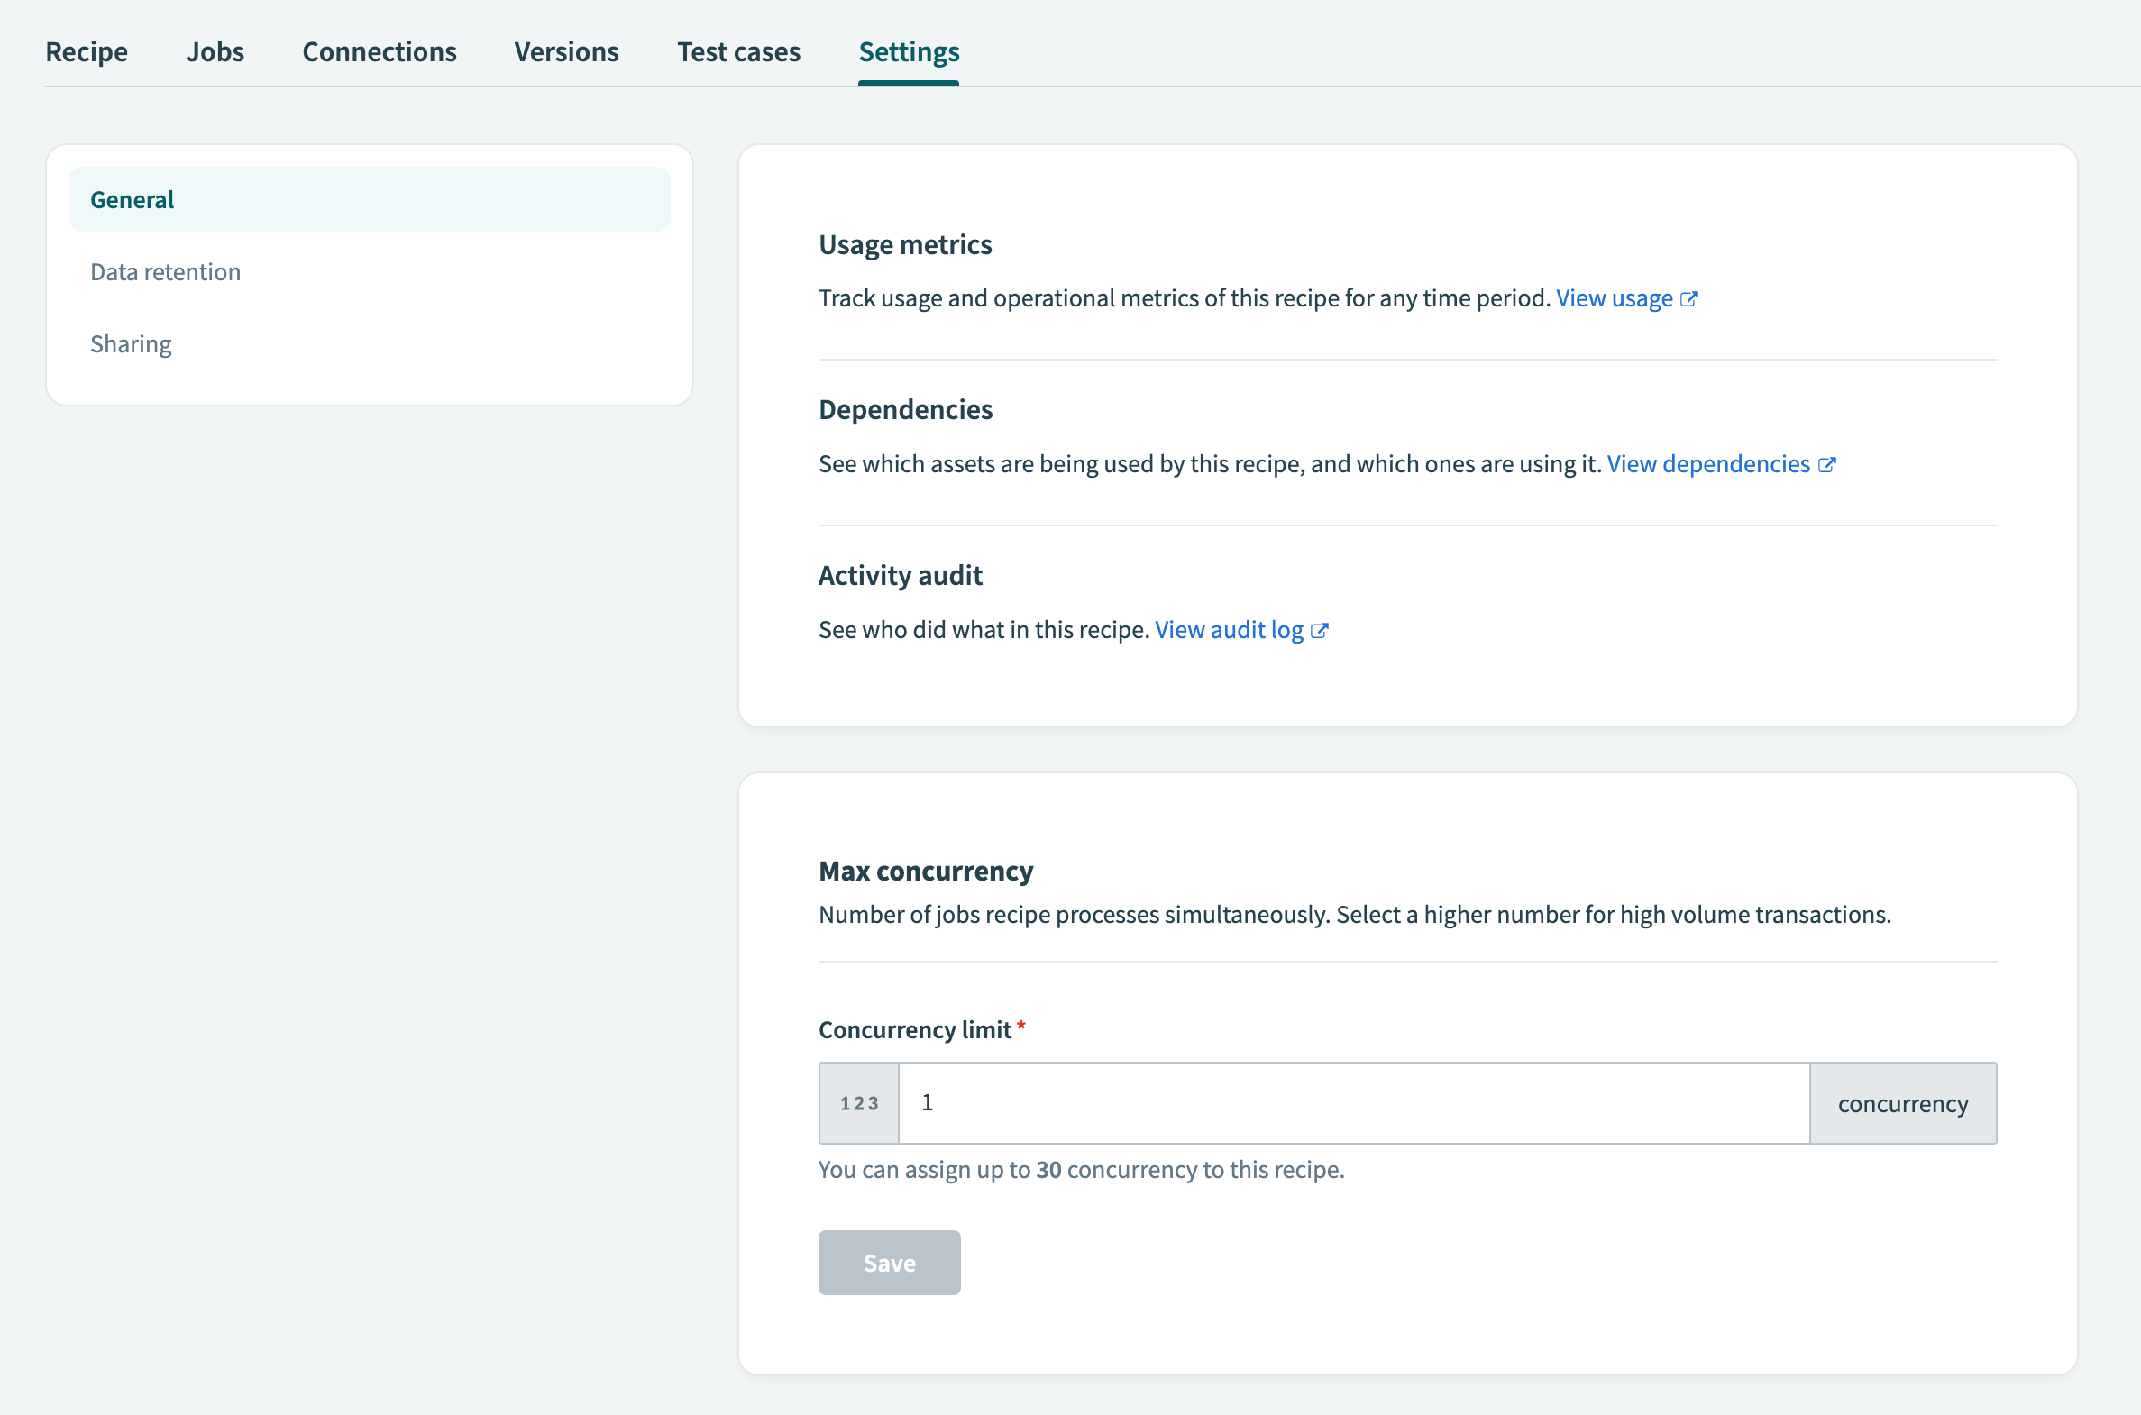Open the View dependencies link
The width and height of the screenshot is (2141, 1415).
point(1707,465)
